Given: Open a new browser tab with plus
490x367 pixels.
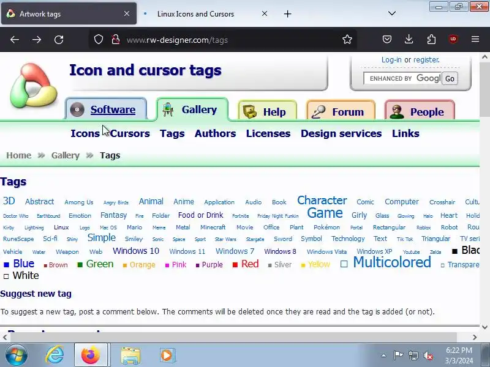Looking at the screenshot, I should (287, 13).
